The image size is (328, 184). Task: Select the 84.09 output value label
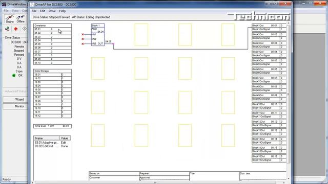pyautogui.click(x=108, y=42)
